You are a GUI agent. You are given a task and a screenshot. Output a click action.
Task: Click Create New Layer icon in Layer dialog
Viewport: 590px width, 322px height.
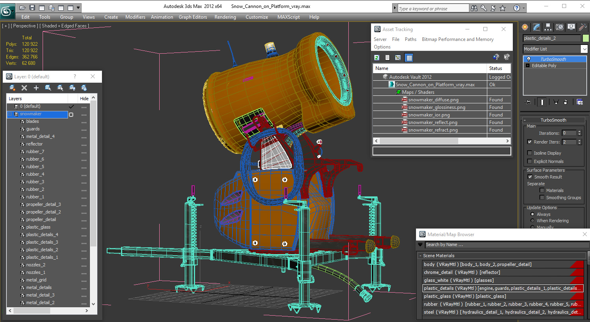(12, 88)
